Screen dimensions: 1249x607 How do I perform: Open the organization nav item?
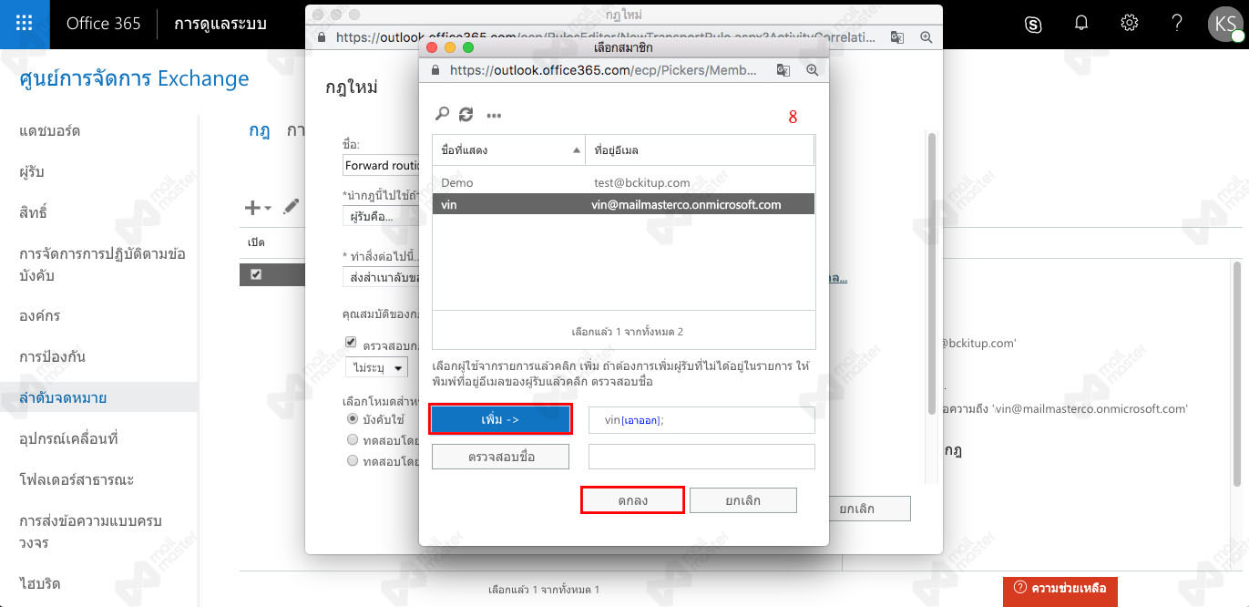coord(39,315)
